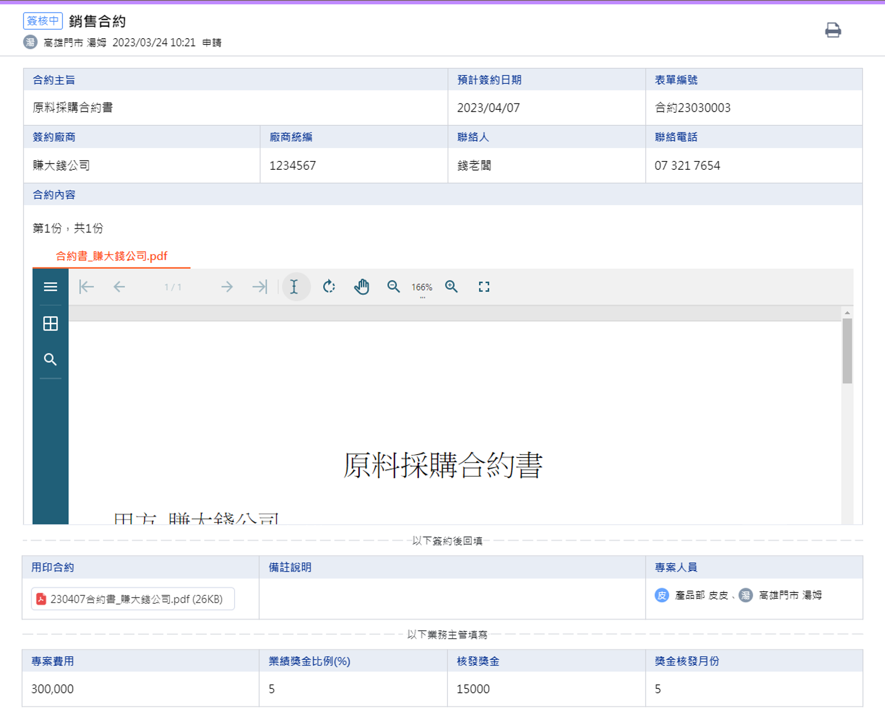Go to next PDF page
The height and width of the screenshot is (722, 885).
(x=227, y=287)
